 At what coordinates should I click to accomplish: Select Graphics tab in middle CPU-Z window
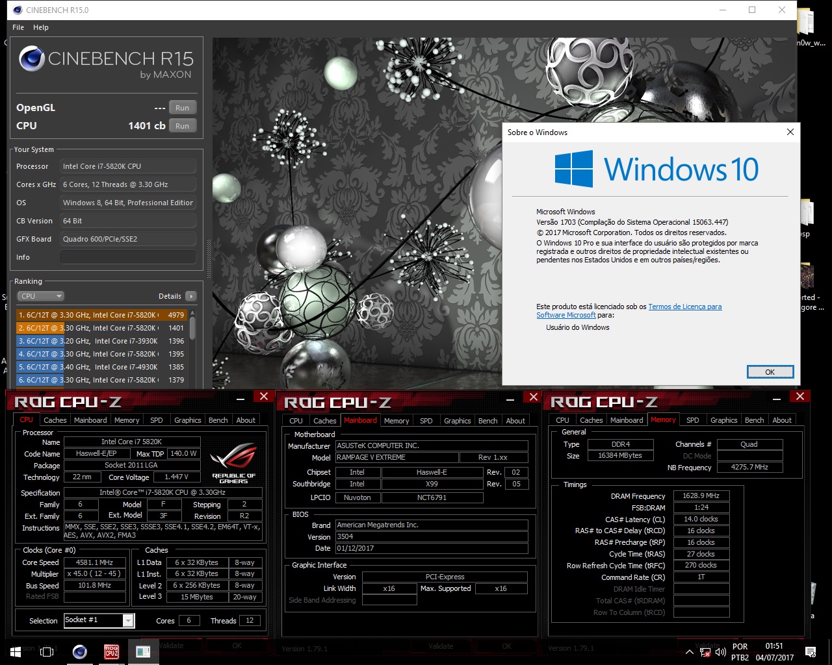(458, 421)
